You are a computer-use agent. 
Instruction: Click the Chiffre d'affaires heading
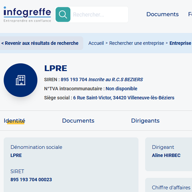(x=171, y=188)
